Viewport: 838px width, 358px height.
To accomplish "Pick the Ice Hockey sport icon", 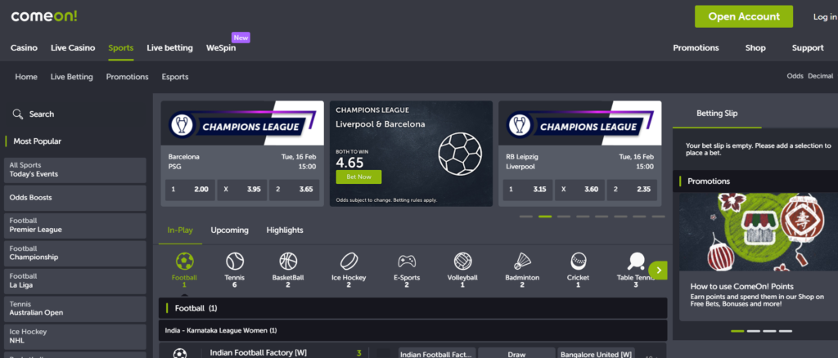I will pyautogui.click(x=349, y=262).
